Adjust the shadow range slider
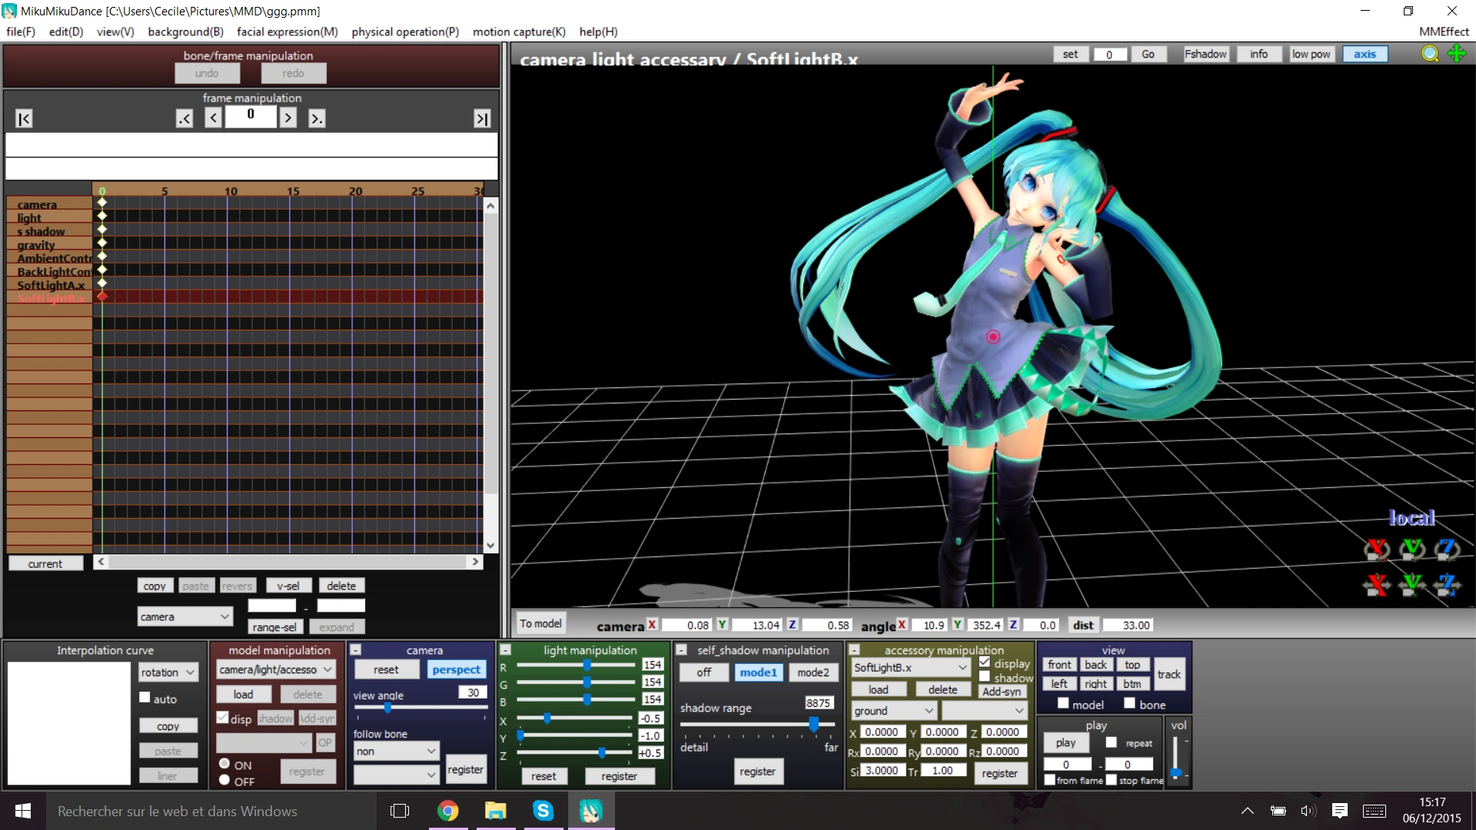Screen dimensions: 1476x830 coord(813,724)
